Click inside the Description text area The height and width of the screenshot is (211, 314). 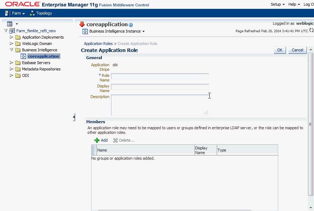[x=160, y=105]
